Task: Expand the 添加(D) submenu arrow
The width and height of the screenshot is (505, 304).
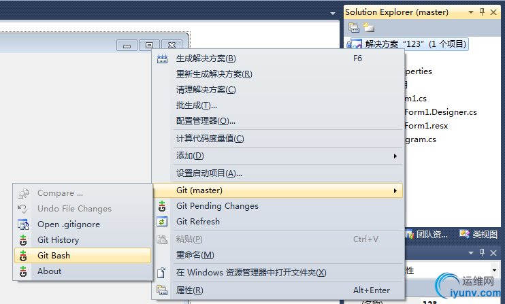Action: (x=395, y=156)
